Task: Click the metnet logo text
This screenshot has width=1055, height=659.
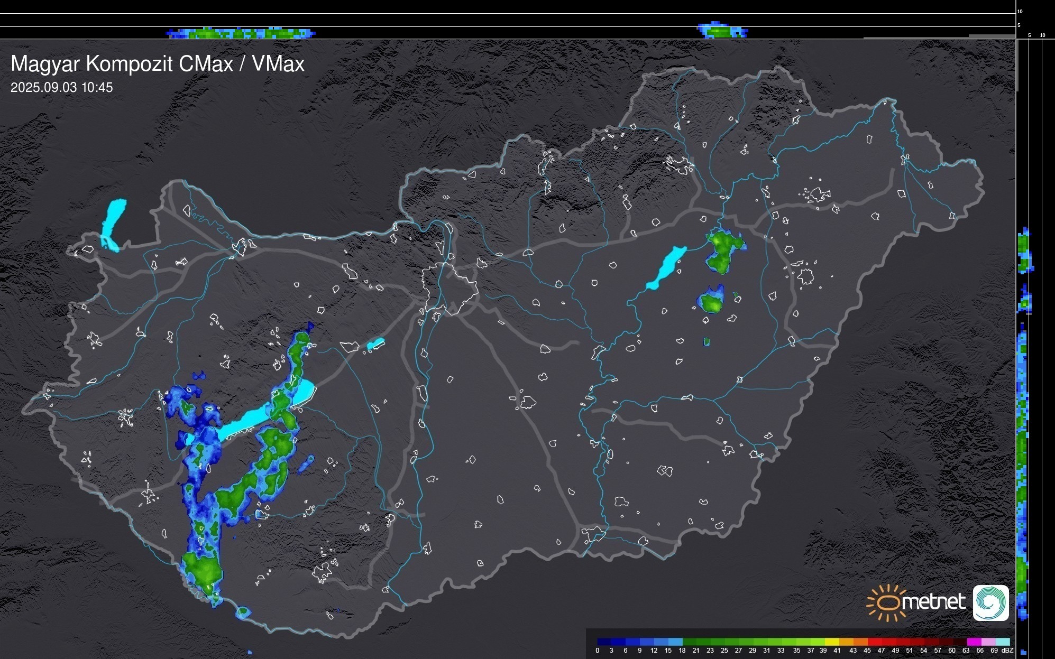Action: [x=934, y=602]
